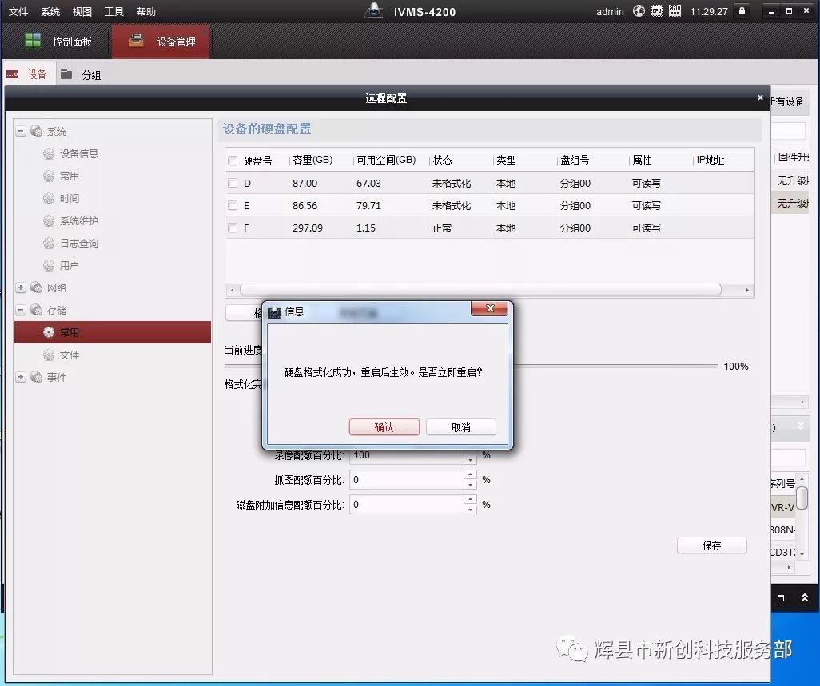Click the camera icon in 信息 dialog title
Image resolution: width=820 pixels, height=686 pixels.
click(x=274, y=312)
